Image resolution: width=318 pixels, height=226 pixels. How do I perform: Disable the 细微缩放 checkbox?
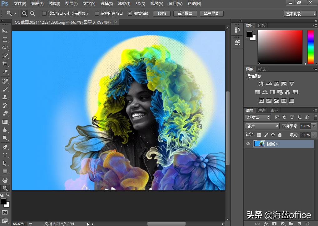pos(130,13)
